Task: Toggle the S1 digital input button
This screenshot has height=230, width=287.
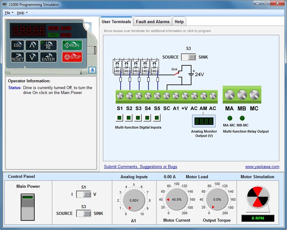Action: [120, 117]
